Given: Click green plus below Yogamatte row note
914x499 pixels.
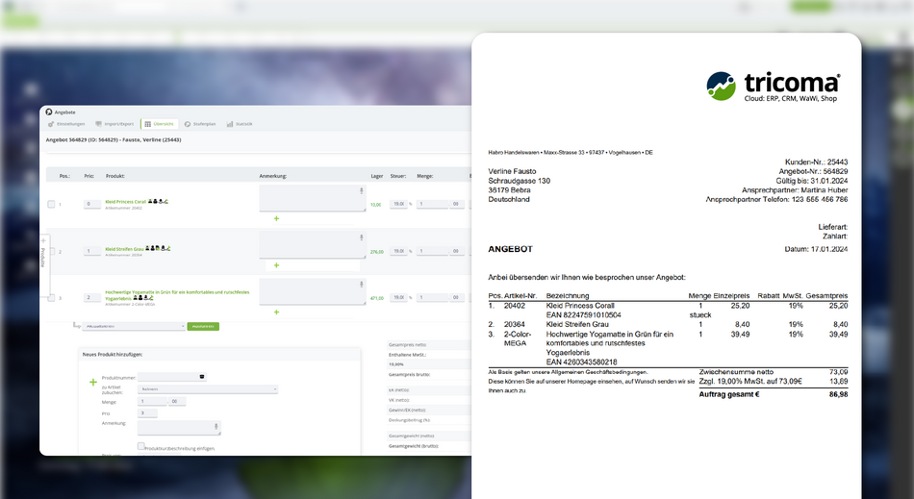Looking at the screenshot, I should [x=276, y=312].
